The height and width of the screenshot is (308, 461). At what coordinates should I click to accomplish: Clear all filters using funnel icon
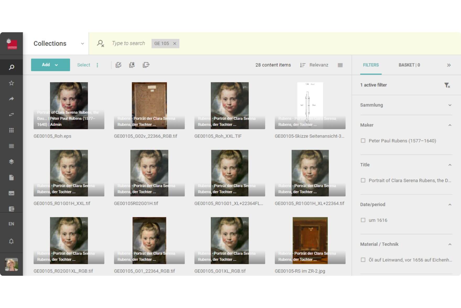(447, 85)
